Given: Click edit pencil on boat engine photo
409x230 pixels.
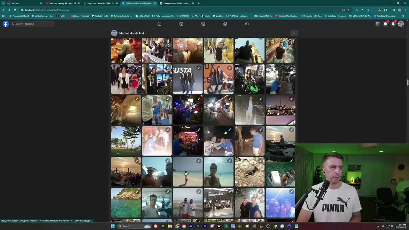Looking at the screenshot, I should [291, 161].
